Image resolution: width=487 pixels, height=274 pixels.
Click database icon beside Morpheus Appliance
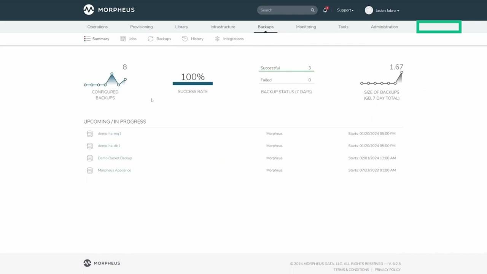pyautogui.click(x=90, y=170)
